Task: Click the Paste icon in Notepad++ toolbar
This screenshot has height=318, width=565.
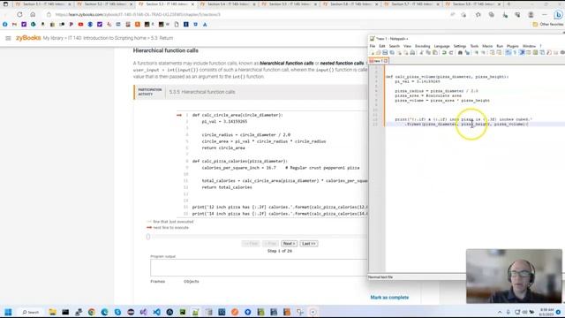Action: pyautogui.click(x=435, y=53)
